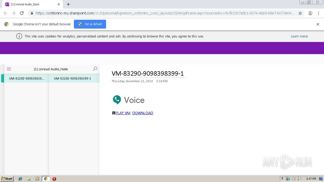Screen dimensions: 324x182
Task: Bookmark this page with the star icon
Action: click(300, 13)
